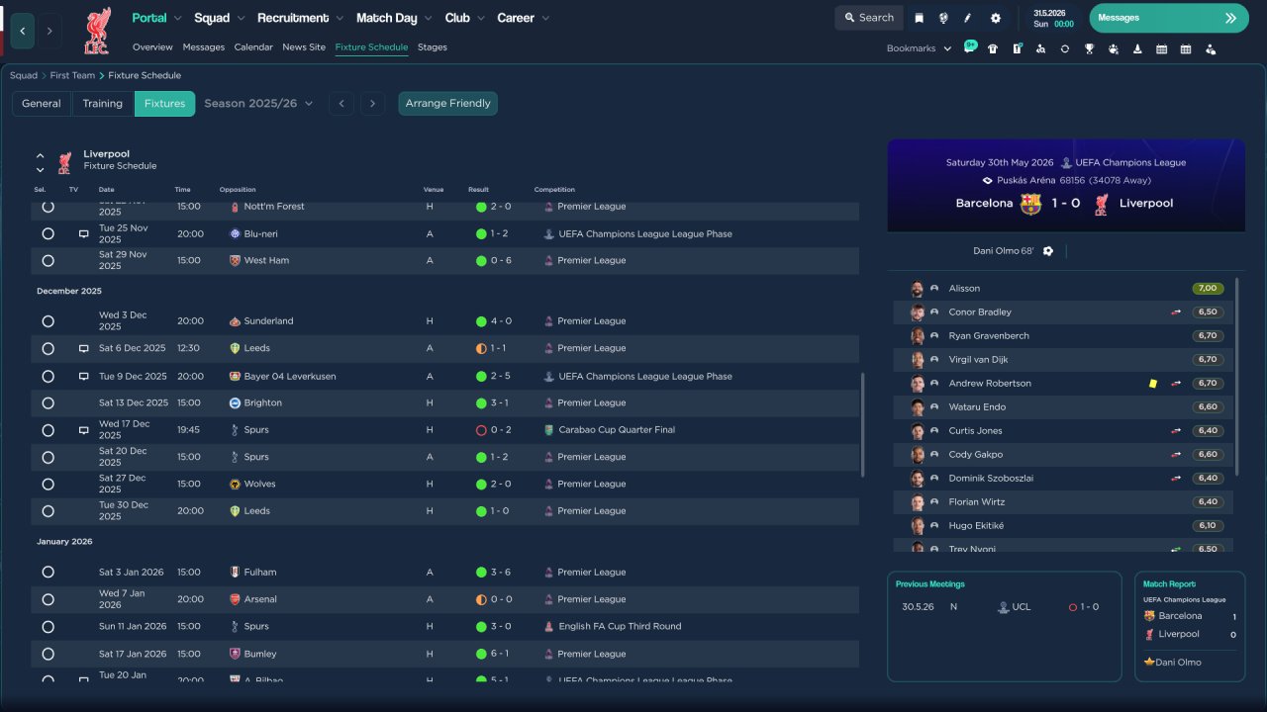Screen dimensions: 1267x712
Task: Select the Sunderland fixture radio button
Action: [48, 321]
